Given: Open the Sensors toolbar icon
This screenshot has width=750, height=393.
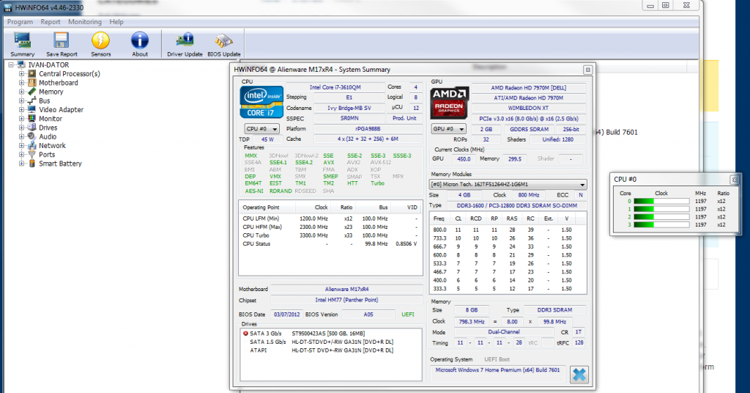Looking at the screenshot, I should 100,41.
